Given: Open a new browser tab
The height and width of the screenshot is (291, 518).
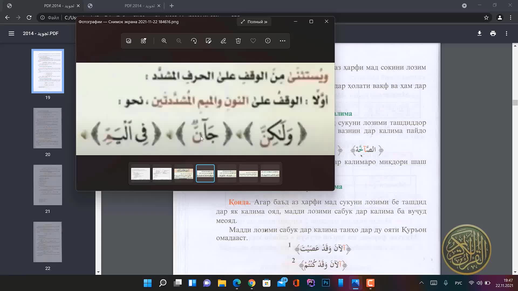Looking at the screenshot, I should pyautogui.click(x=172, y=6).
